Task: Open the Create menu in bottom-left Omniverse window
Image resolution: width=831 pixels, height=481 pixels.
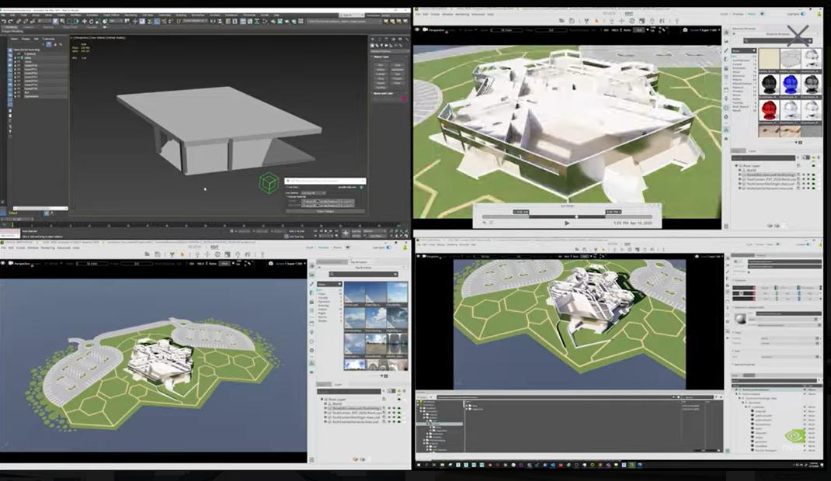Action: click(x=22, y=248)
